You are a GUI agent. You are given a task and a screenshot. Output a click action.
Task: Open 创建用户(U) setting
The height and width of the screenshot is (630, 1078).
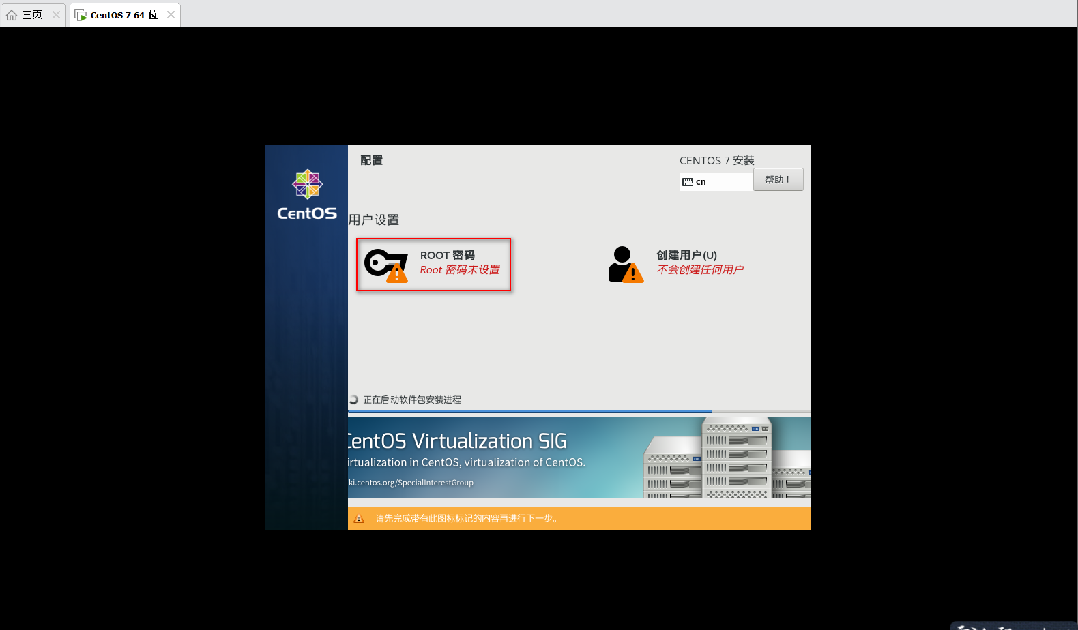point(676,265)
